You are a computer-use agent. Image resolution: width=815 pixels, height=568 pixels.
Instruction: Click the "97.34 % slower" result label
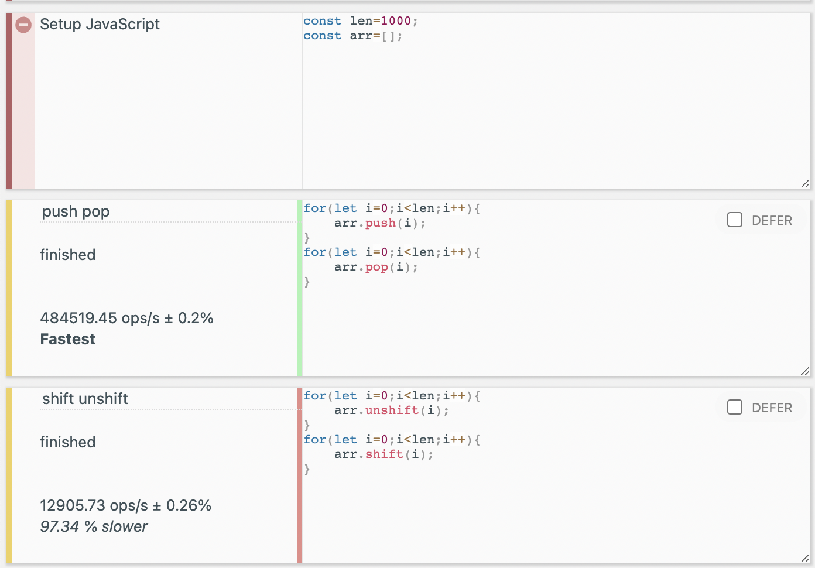pyautogui.click(x=94, y=526)
